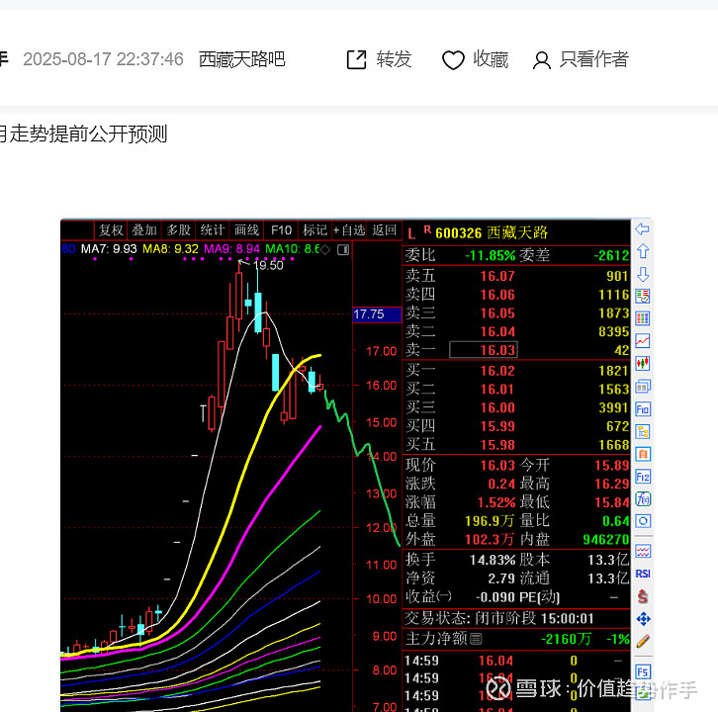The height and width of the screenshot is (712, 718).
Task: Click the 委比 value -11.85%
Action: point(491,255)
